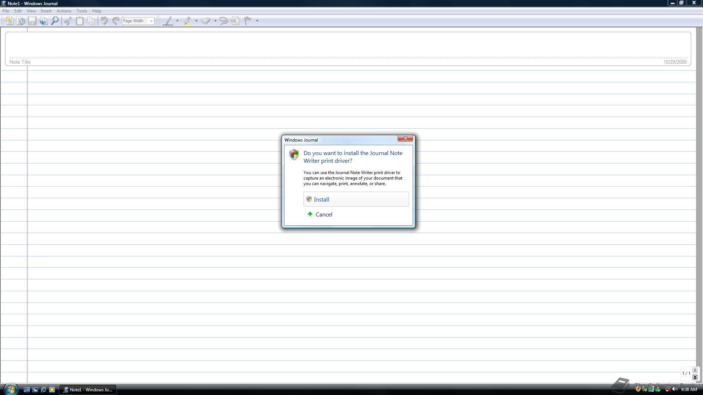
Task: Select the Flag tool
Action: (248, 21)
